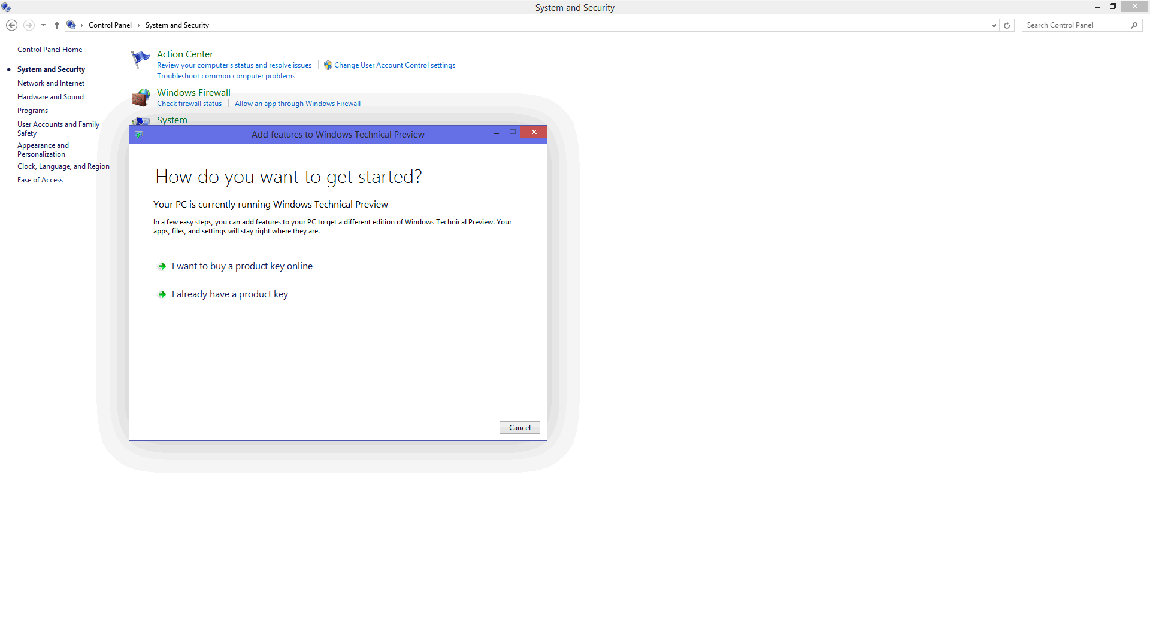
Task: Click the Forward navigation arrow
Action: (29, 25)
